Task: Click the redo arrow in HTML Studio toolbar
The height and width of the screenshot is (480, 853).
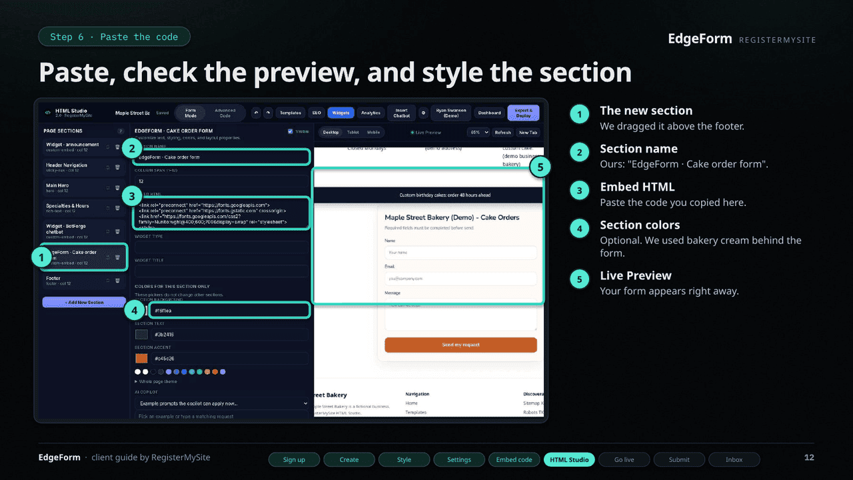Action: pos(268,113)
